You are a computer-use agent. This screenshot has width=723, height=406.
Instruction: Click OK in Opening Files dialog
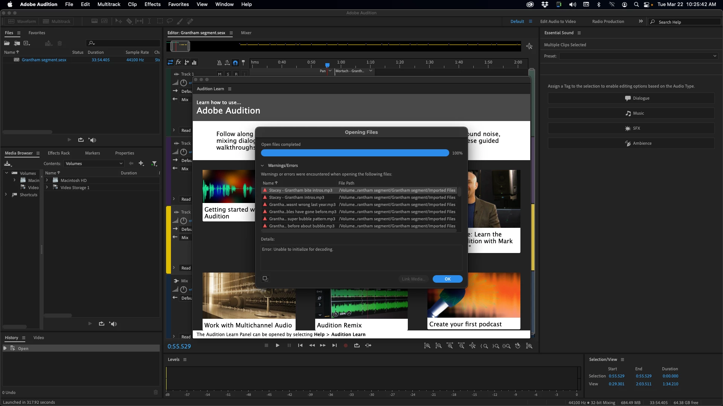point(447,279)
